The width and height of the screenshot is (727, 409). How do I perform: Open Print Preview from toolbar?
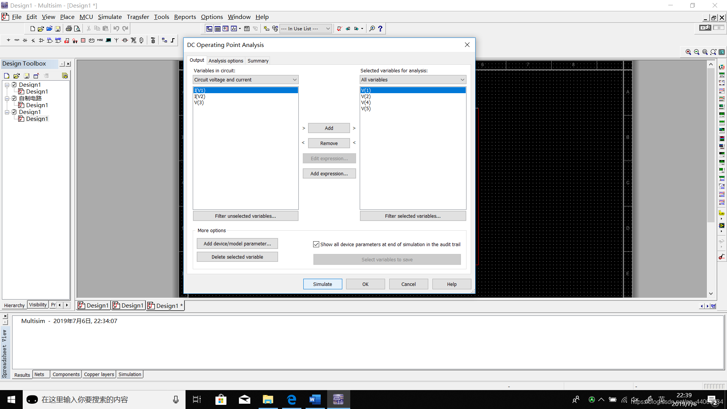pyautogui.click(x=77, y=28)
